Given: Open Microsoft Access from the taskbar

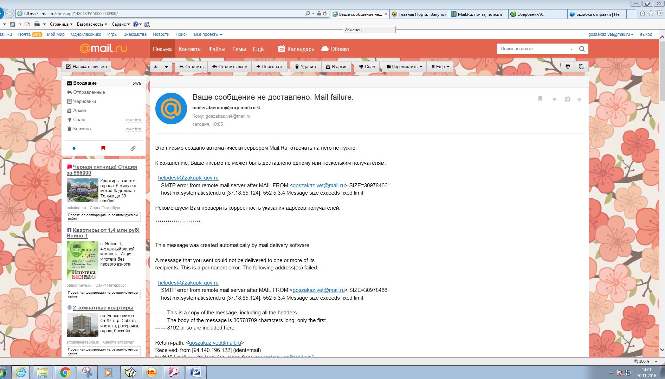Looking at the screenshot, I should pos(174,372).
